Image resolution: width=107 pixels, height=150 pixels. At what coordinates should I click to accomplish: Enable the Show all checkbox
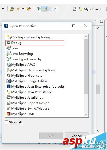click(x=7, y=122)
